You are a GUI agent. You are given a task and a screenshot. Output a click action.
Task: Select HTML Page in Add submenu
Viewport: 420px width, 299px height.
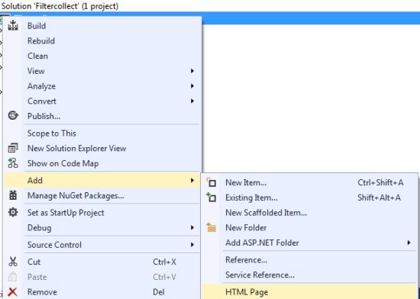[309, 292]
